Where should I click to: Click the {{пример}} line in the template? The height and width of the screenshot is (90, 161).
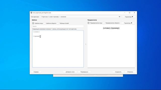point(37,36)
